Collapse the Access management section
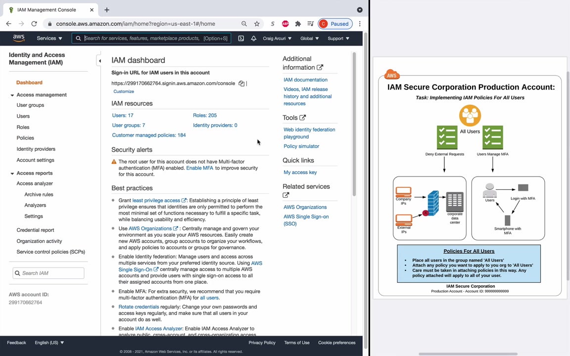Image resolution: width=570 pixels, height=356 pixels. click(x=12, y=95)
